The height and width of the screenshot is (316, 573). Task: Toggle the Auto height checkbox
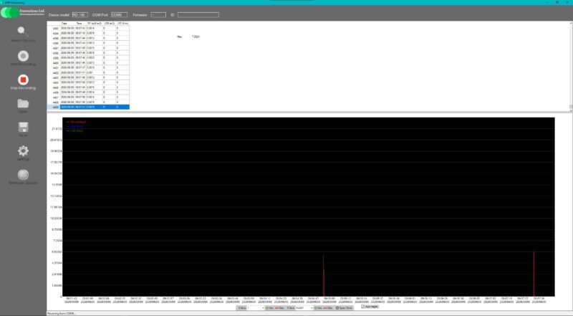tap(363, 307)
